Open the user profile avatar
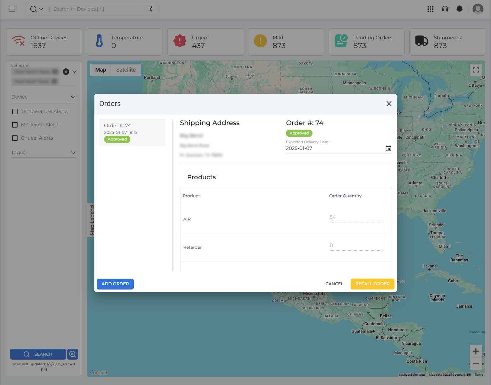491x385 pixels. pos(478,9)
